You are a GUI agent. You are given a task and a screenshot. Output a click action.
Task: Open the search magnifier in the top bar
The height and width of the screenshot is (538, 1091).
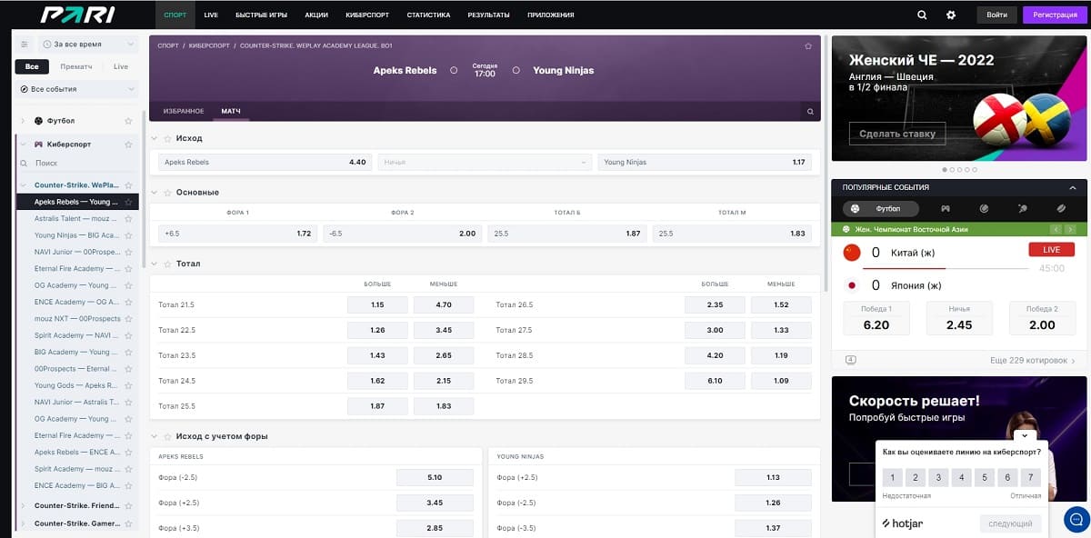[x=922, y=15]
